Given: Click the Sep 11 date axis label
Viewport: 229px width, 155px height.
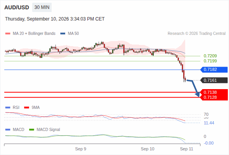Looking at the screenshot, I should click(187, 149).
